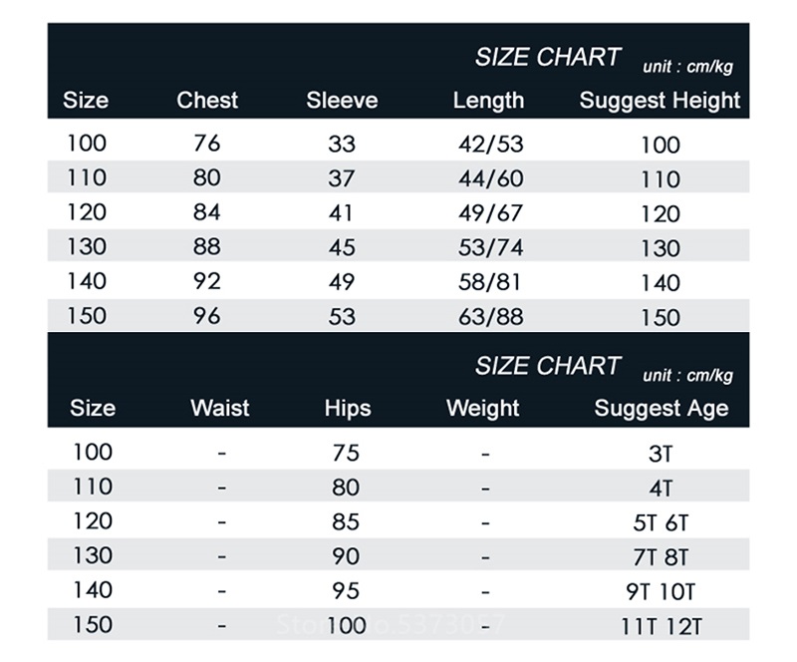Click the Sleeve column header
This screenshot has width=797, height=662.
tap(342, 101)
